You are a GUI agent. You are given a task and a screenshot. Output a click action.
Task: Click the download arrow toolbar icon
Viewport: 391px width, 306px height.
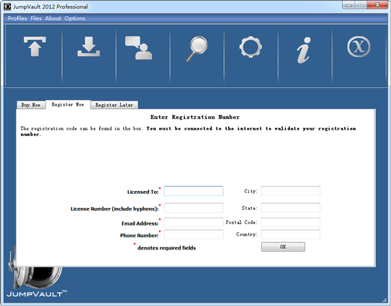click(x=88, y=47)
